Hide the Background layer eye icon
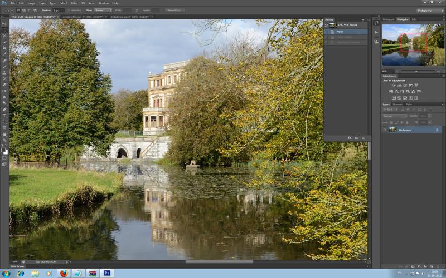 click(x=385, y=130)
